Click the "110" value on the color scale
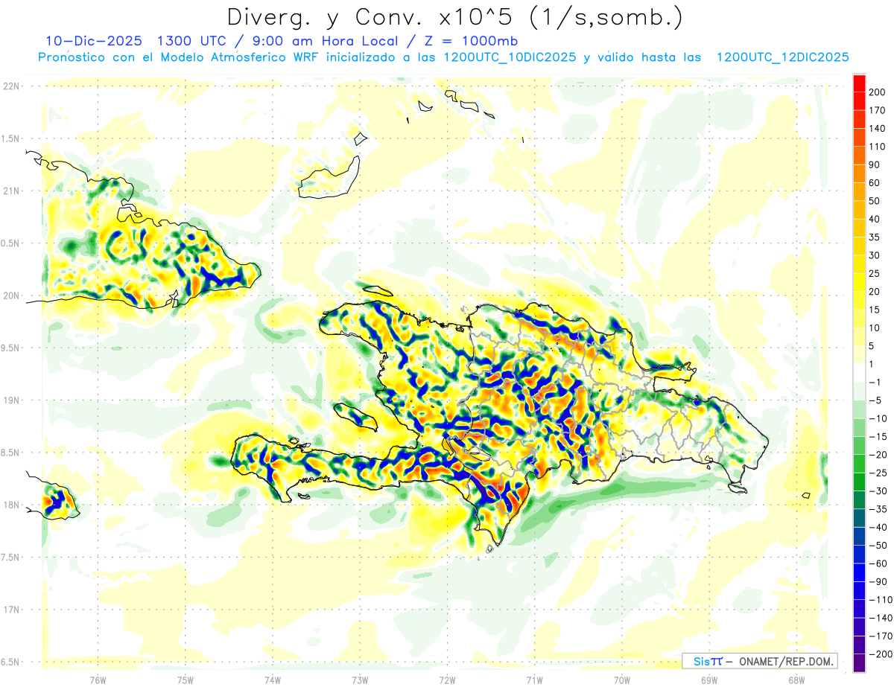This screenshot has width=894, height=690. (x=877, y=147)
